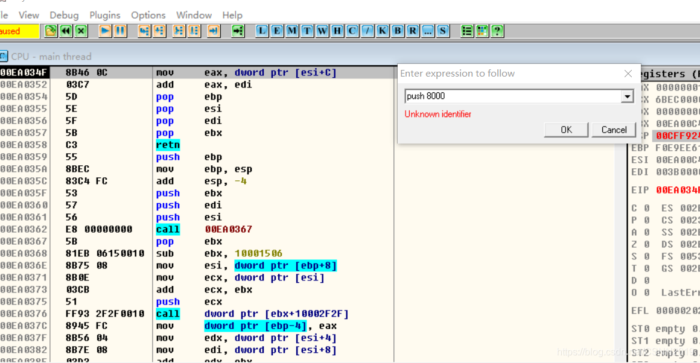Screen dimensions: 700x363
Task: Click the Run program play icon
Action: (x=106, y=31)
